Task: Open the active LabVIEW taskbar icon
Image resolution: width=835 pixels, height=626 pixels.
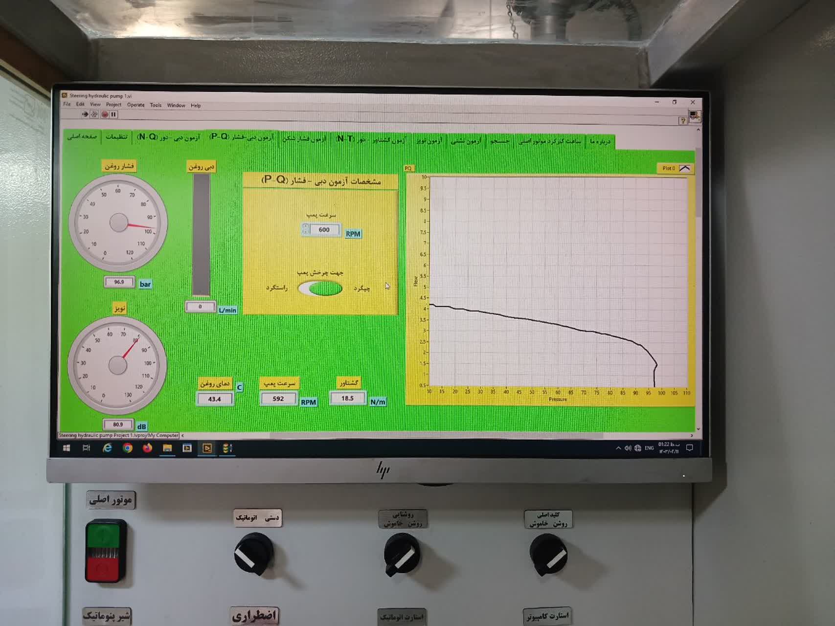Action: pyautogui.click(x=207, y=448)
